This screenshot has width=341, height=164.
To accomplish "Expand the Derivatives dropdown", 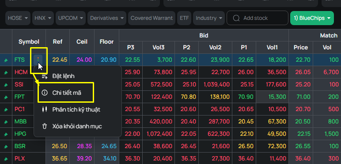I will coord(107,18).
